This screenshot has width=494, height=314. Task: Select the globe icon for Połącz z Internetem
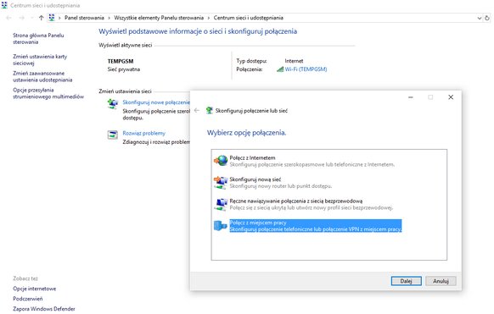(221, 161)
